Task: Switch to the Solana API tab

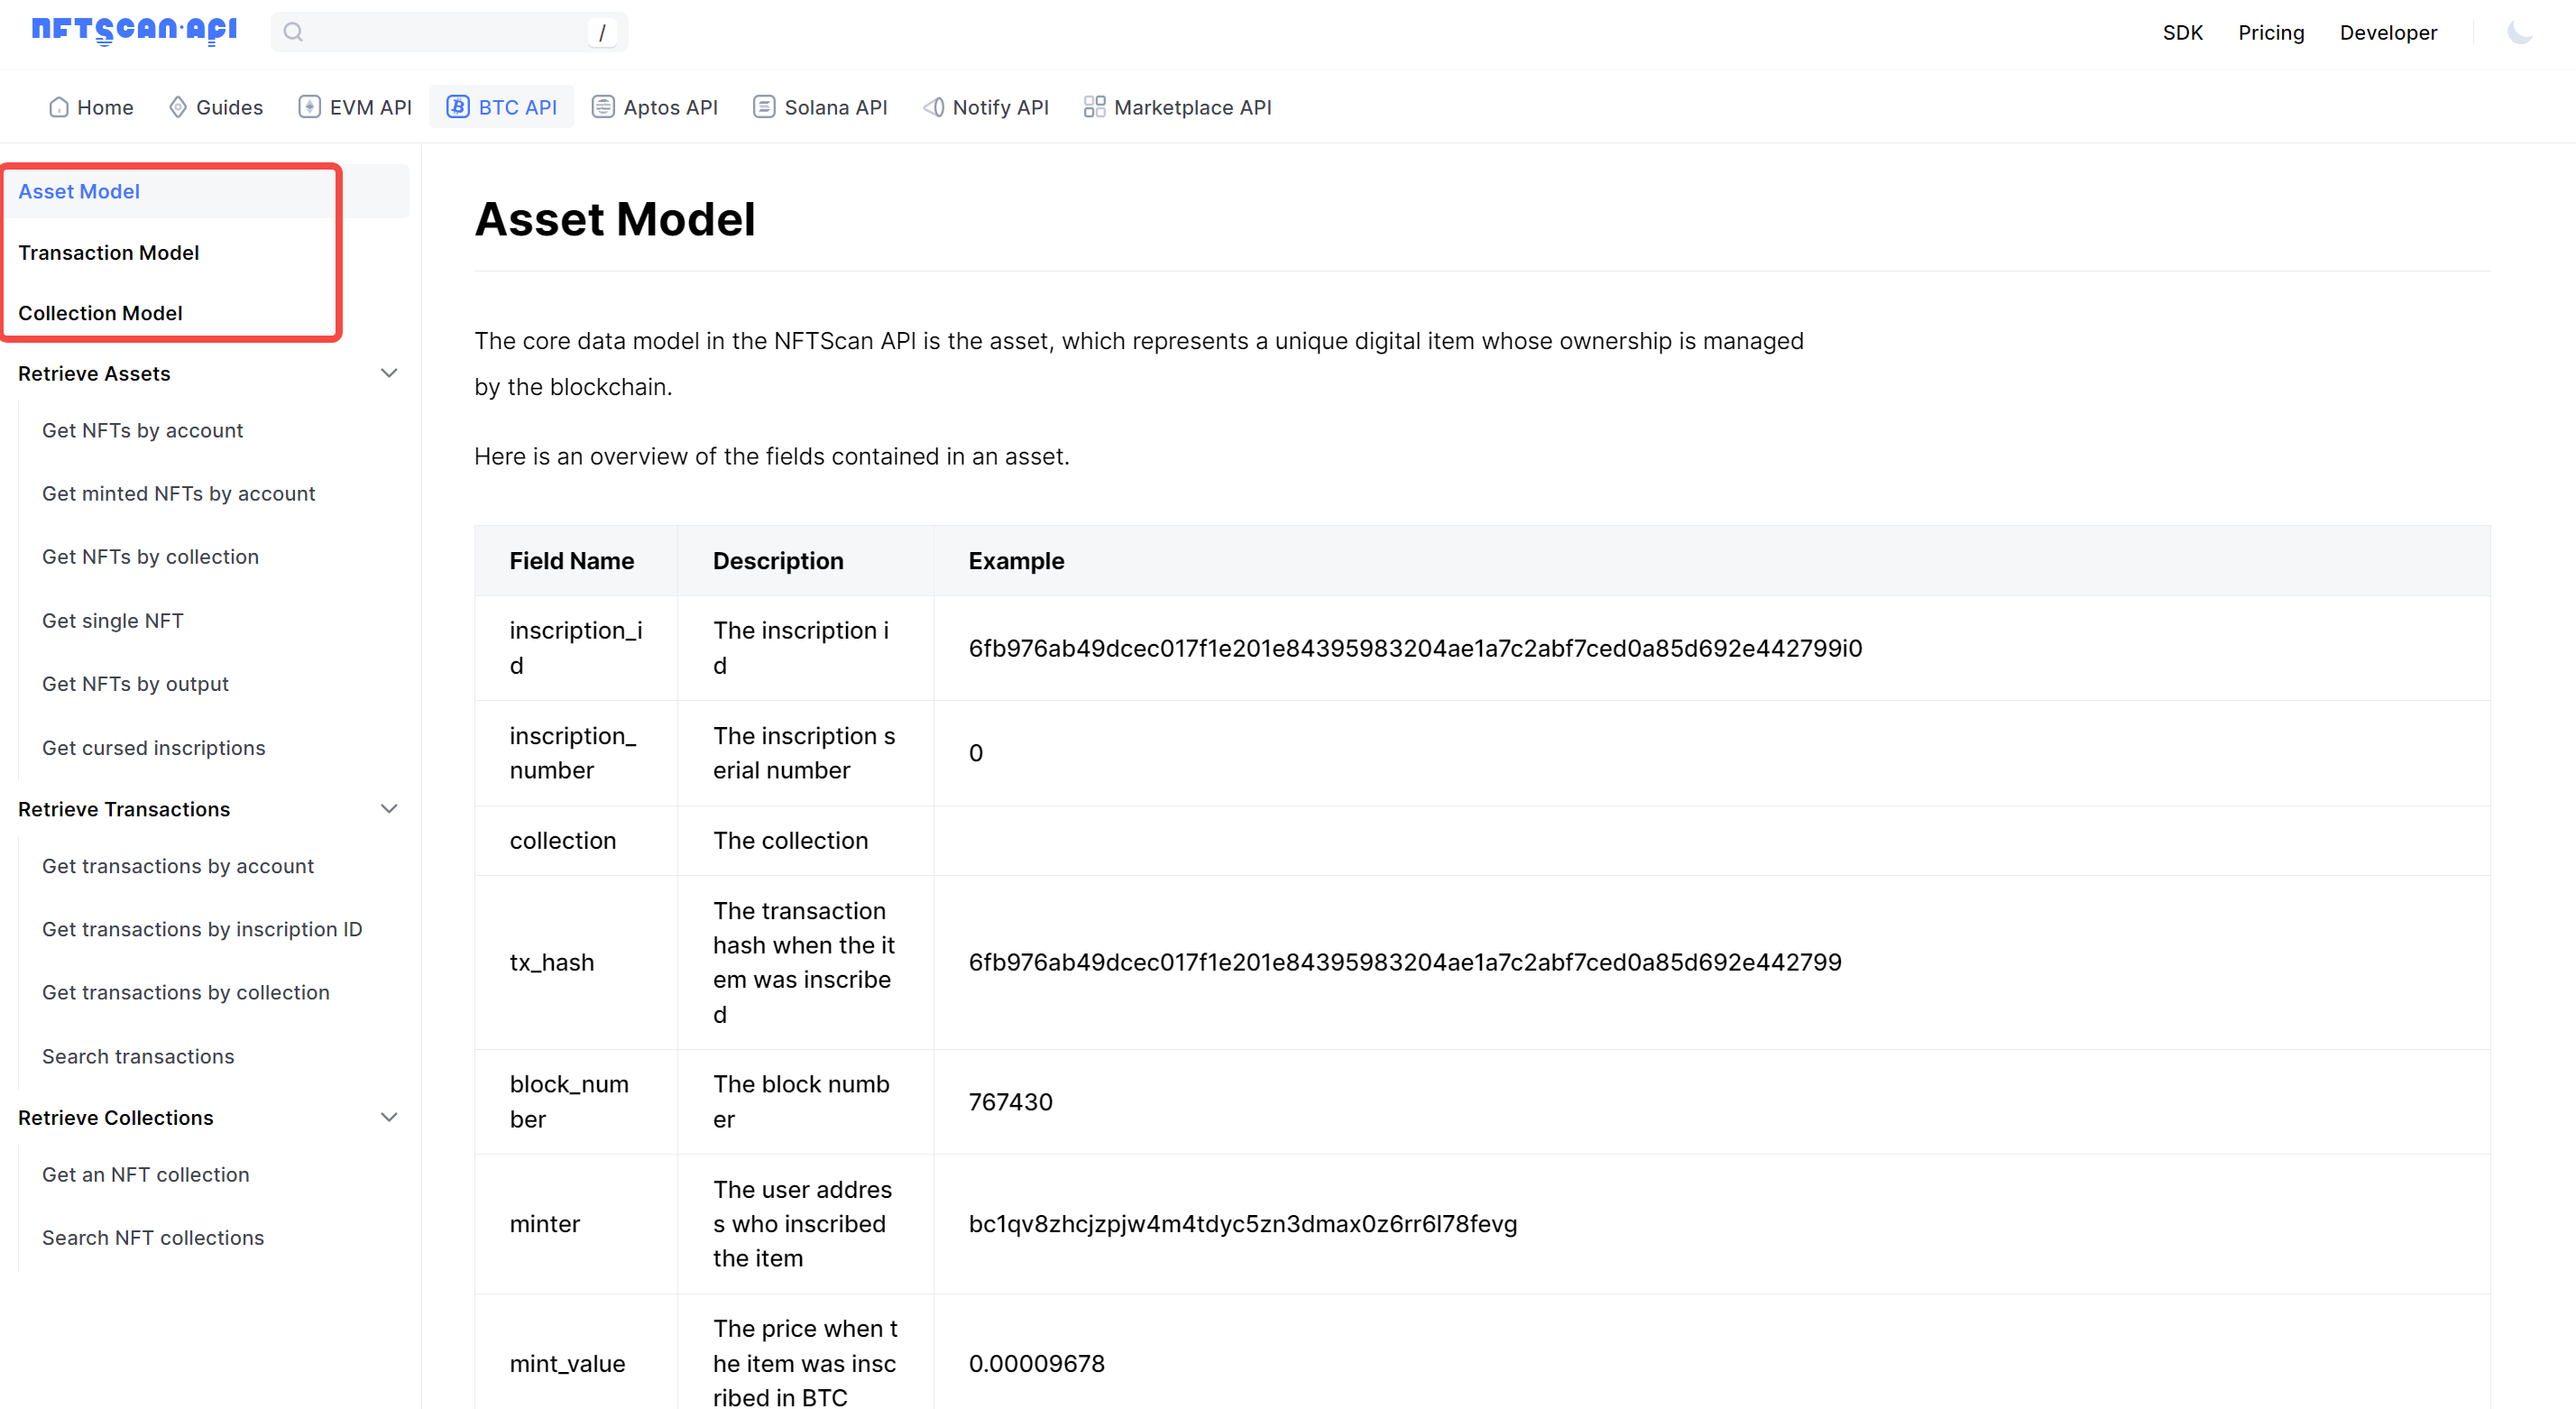Action: click(820, 107)
